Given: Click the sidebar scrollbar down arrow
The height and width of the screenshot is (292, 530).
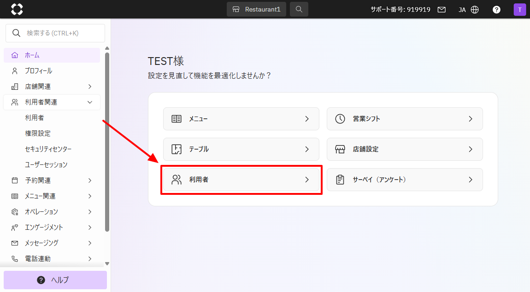Looking at the screenshot, I should pos(107,263).
